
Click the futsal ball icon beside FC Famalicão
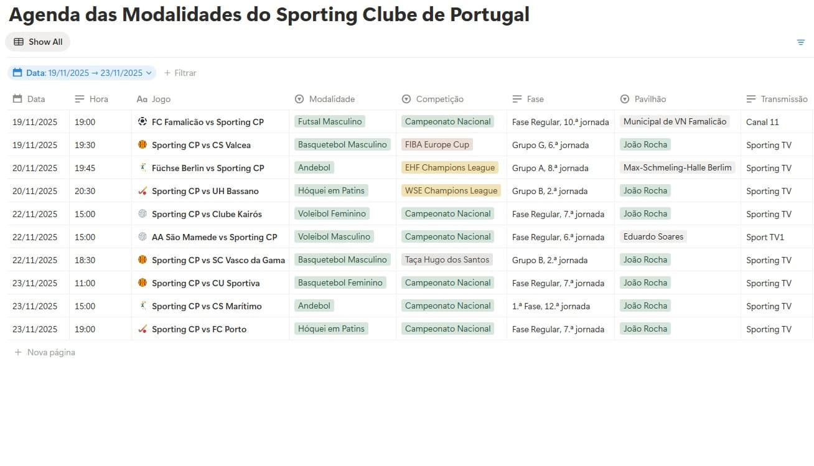tap(143, 122)
